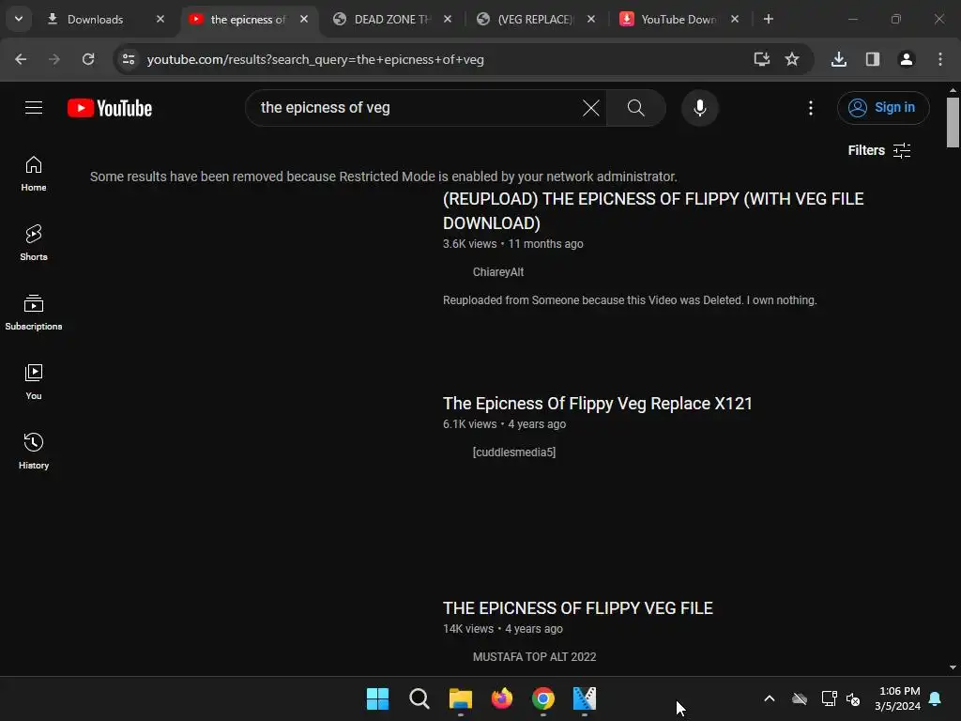Visit the [cuddlesmedia5] channel
This screenshot has width=961, height=721.
514,453
